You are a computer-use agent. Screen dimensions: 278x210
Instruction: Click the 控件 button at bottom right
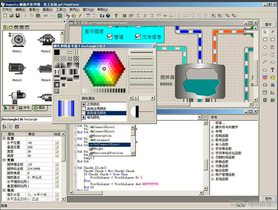(268, 198)
